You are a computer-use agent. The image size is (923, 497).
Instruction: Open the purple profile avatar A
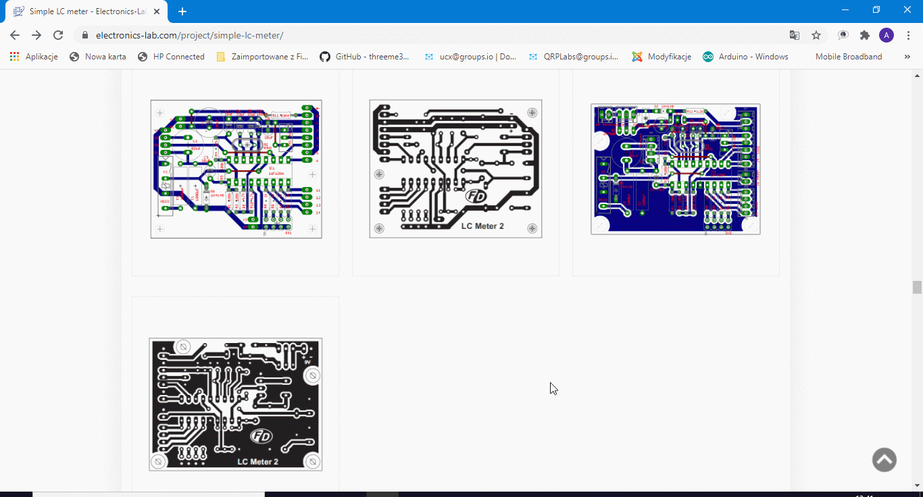click(887, 35)
